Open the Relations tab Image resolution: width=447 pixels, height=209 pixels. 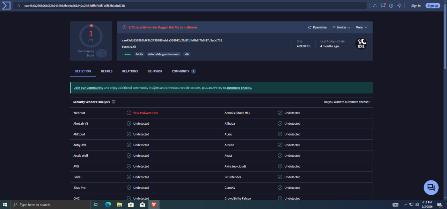point(130,71)
